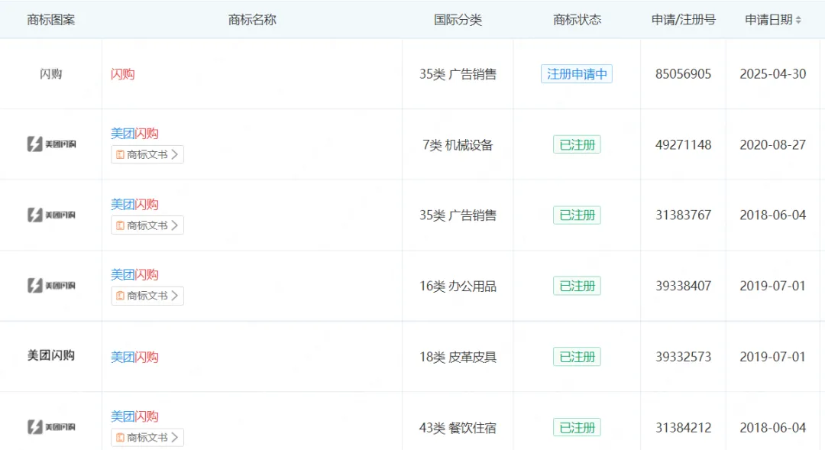The width and height of the screenshot is (825, 450).
Task: Expand 商标文书 via chevron in 16类 row
Action: point(176,296)
